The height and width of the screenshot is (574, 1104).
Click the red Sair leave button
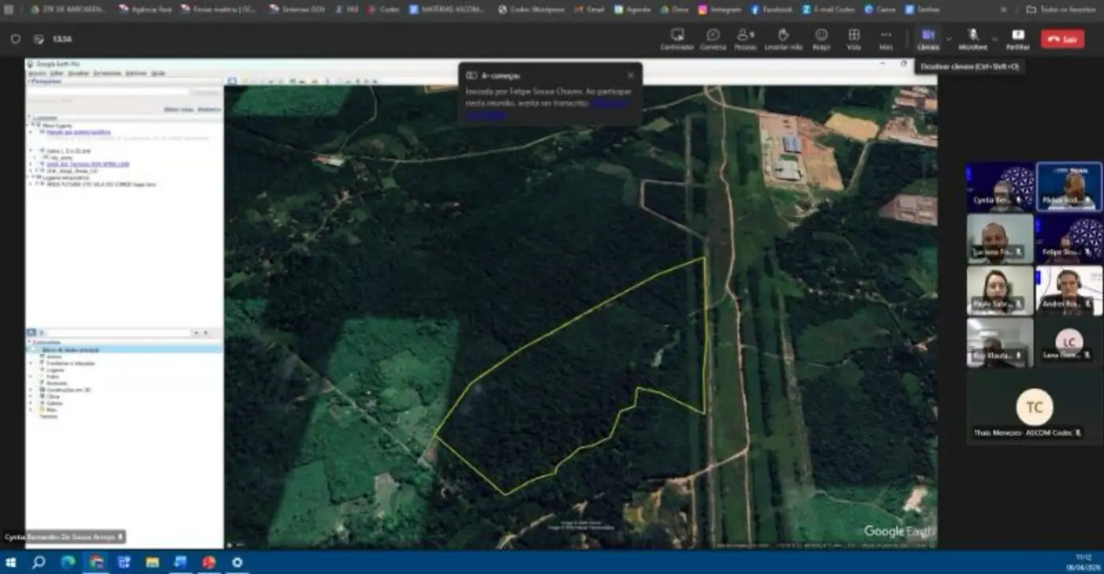[x=1062, y=39]
